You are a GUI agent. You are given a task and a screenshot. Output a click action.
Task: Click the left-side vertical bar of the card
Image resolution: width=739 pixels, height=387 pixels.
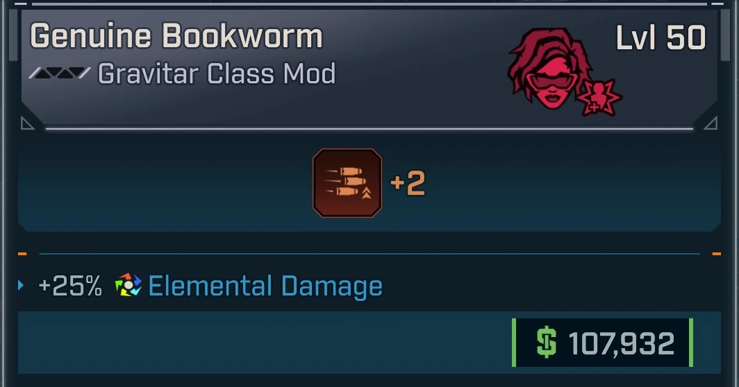point(14,35)
